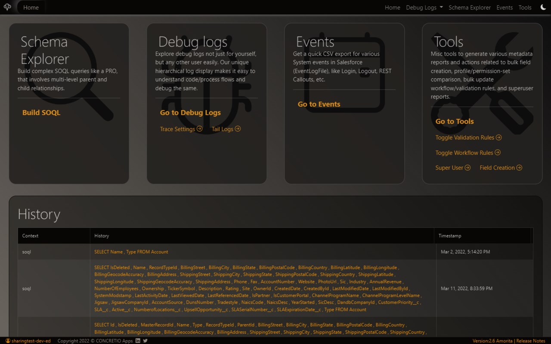The image size is (551, 344).
Task: Open the LinkedIn icon in footer
Action: [x=138, y=341]
